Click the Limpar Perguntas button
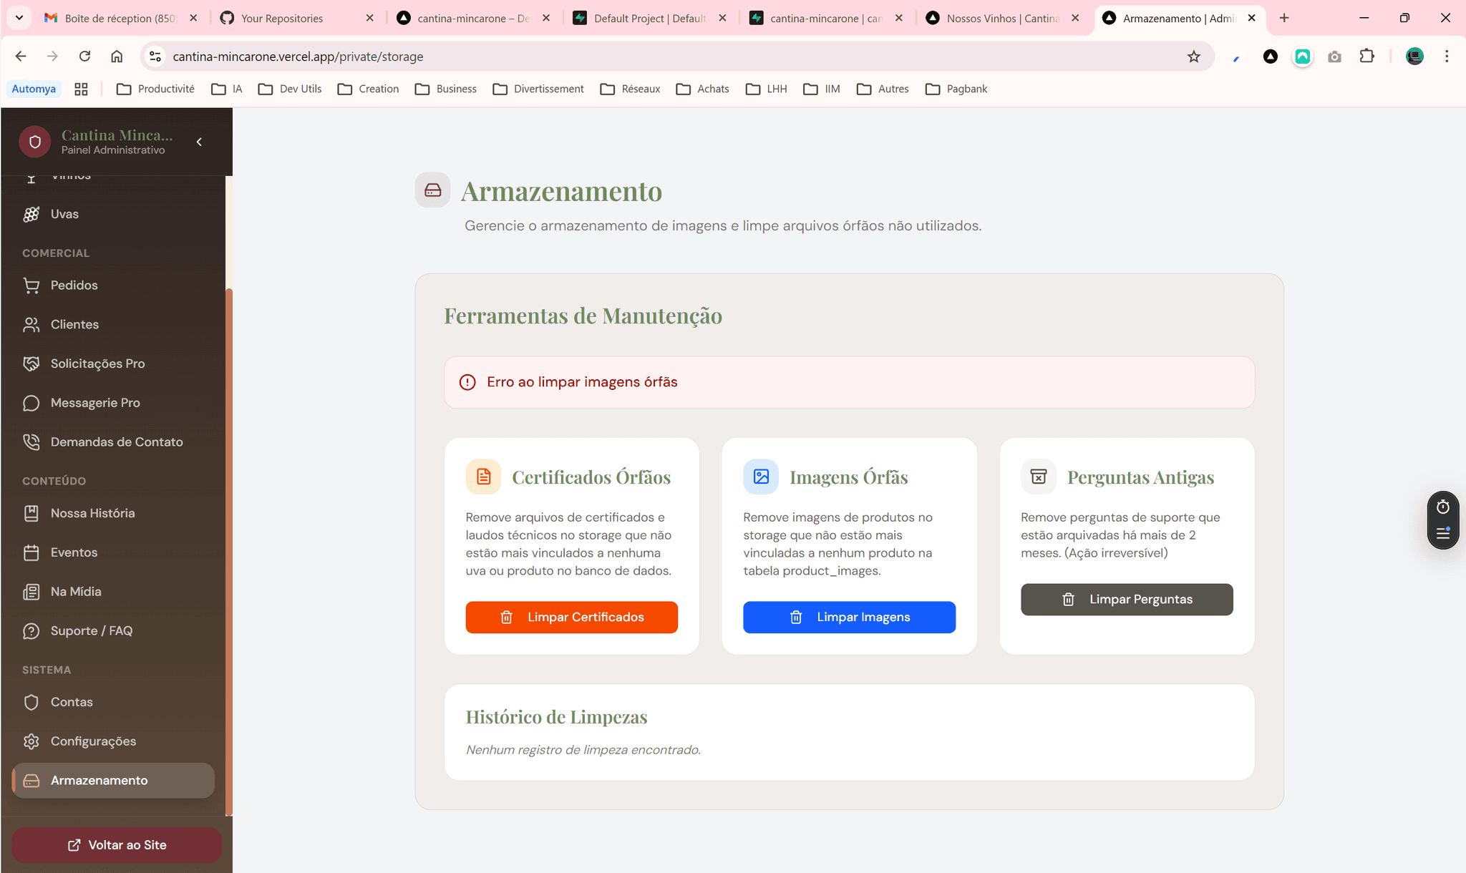The height and width of the screenshot is (873, 1466). point(1127,599)
